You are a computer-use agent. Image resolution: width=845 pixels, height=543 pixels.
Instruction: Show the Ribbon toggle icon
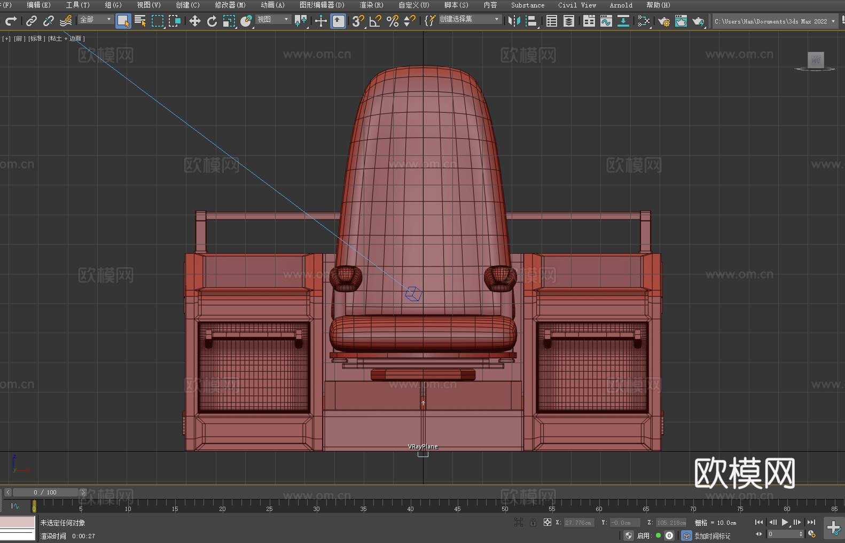click(589, 21)
